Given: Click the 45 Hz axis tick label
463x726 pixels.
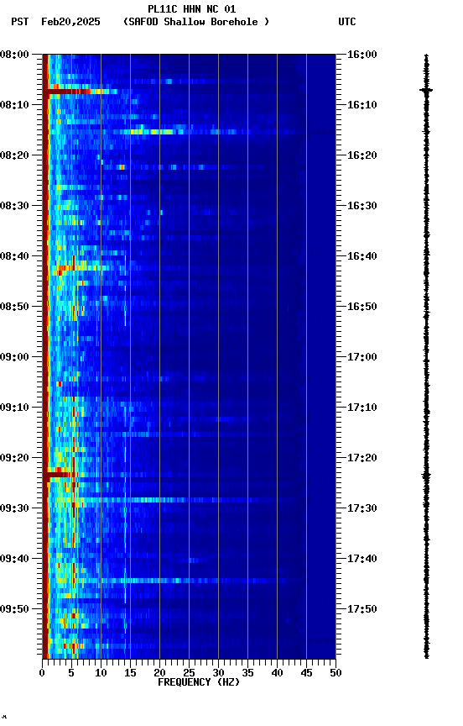Looking at the screenshot, I should [306, 673].
